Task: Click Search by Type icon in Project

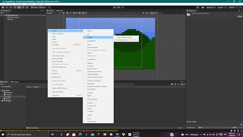Action: pyautogui.click(x=172, y=84)
